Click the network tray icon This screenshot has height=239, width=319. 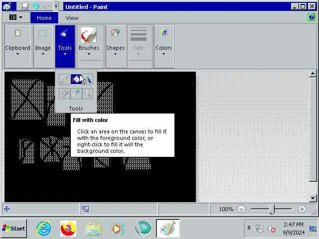259,229
